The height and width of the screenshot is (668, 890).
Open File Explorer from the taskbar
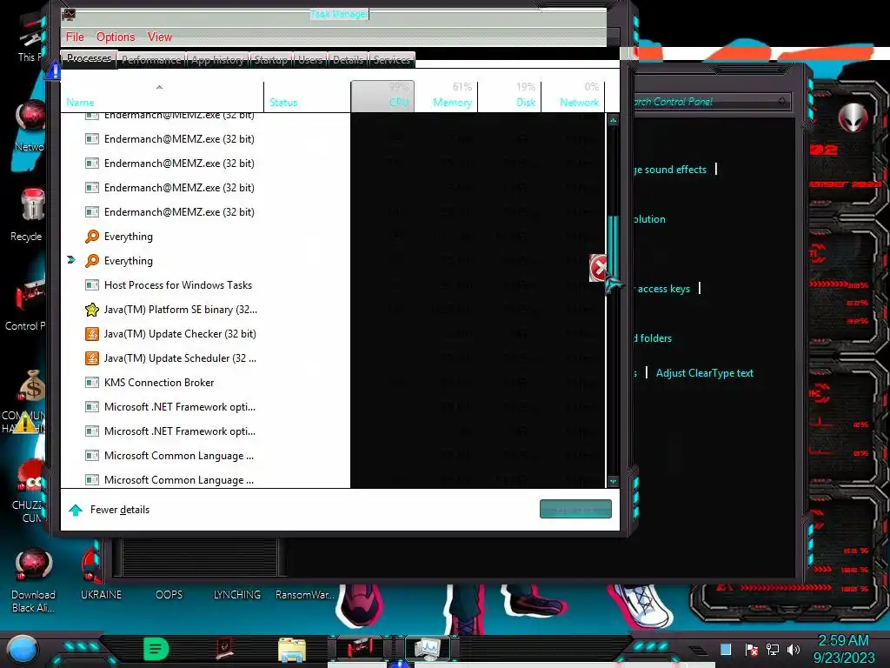292,650
